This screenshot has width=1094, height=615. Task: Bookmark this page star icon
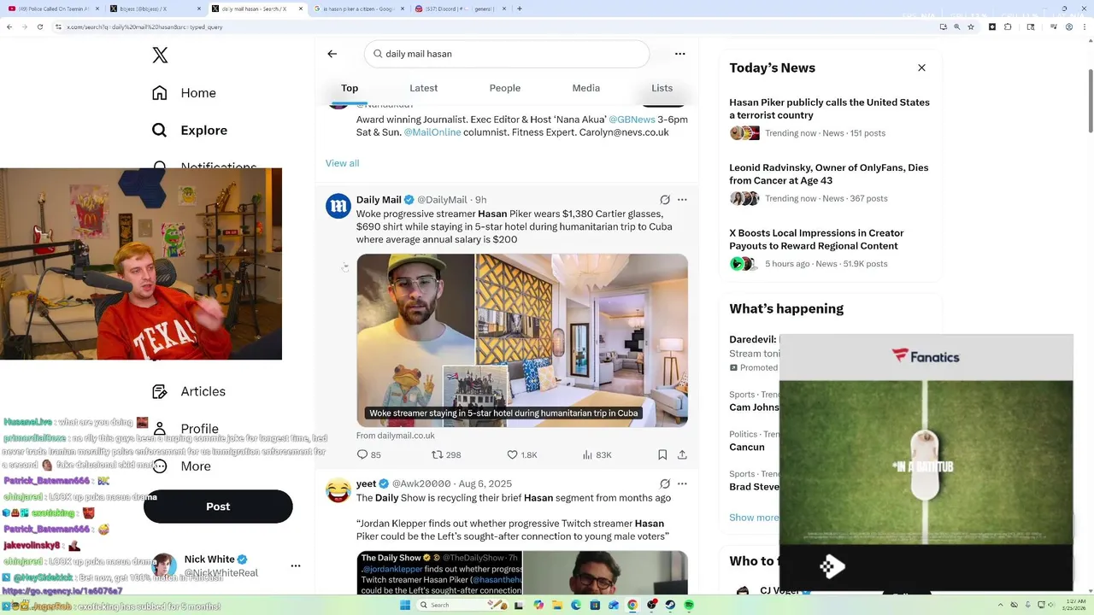point(971,26)
